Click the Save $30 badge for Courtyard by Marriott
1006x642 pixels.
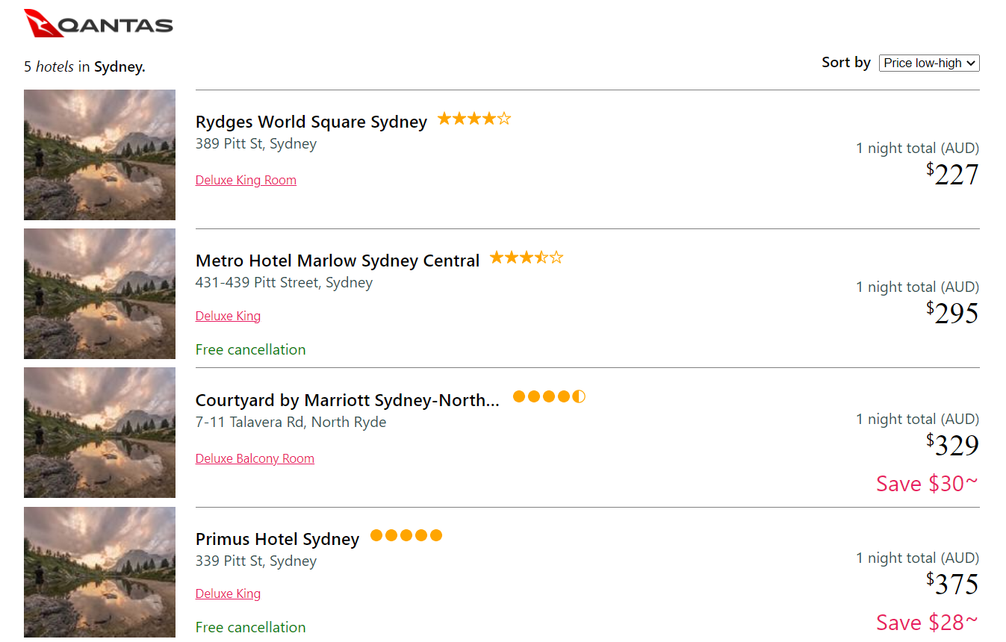926,483
